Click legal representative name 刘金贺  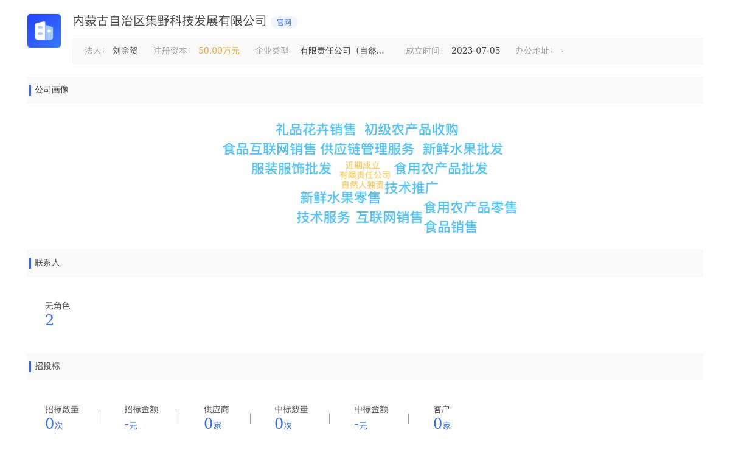[125, 51]
